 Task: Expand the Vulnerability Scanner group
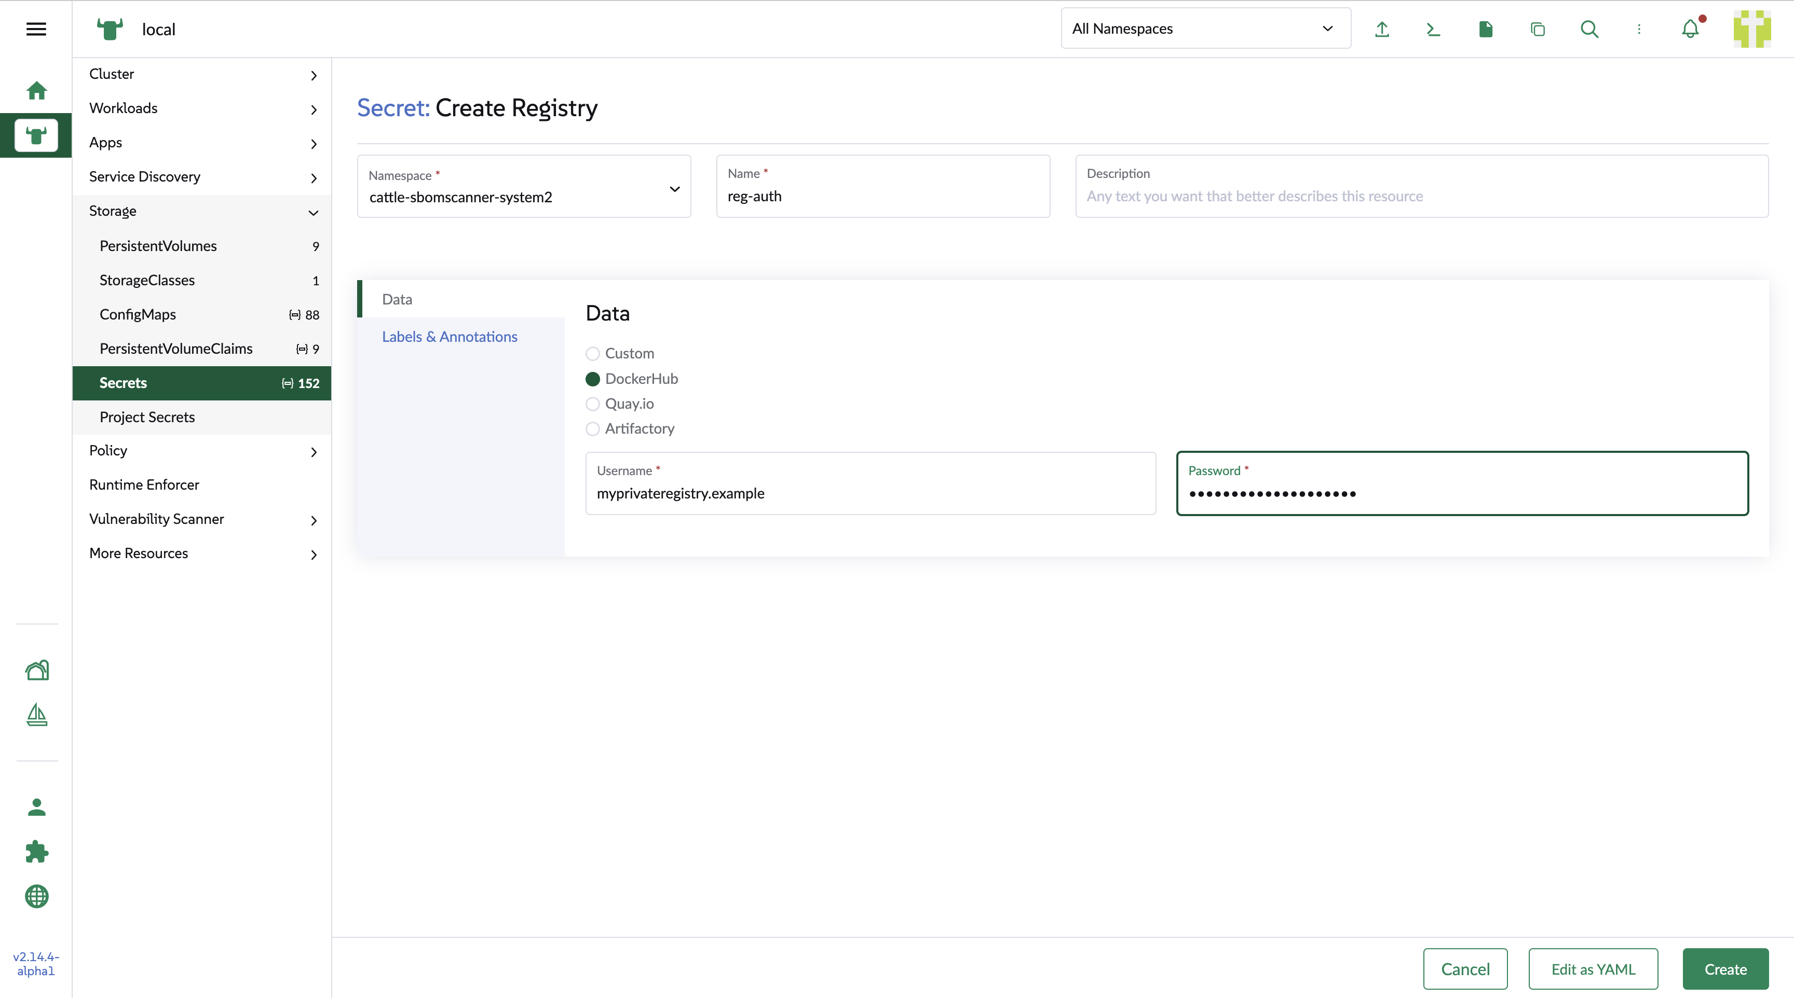tap(202, 519)
